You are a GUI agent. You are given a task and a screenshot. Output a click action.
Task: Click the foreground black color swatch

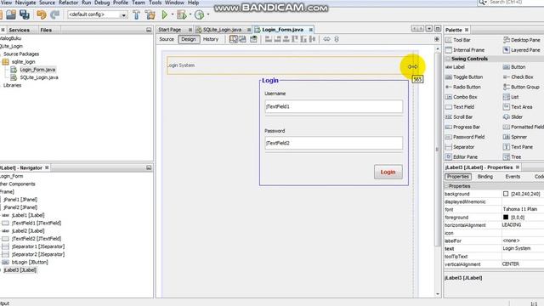[506, 218]
